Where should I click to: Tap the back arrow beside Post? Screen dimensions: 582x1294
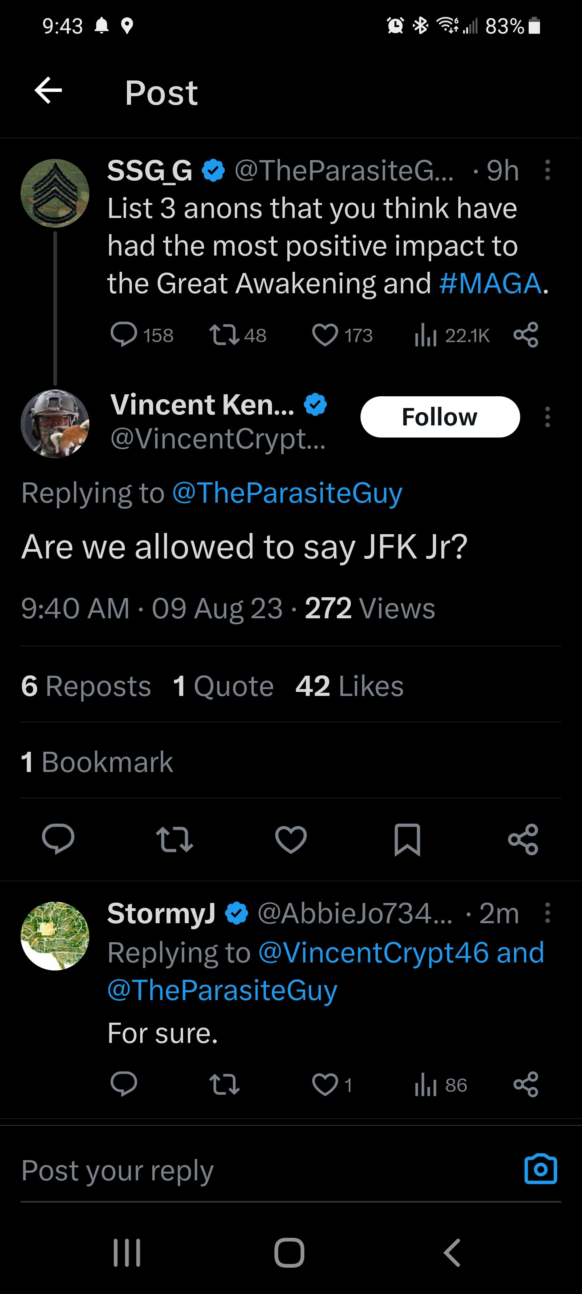click(x=48, y=91)
